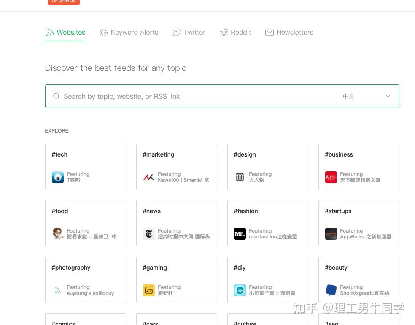Open the #culture topic card

click(267, 320)
